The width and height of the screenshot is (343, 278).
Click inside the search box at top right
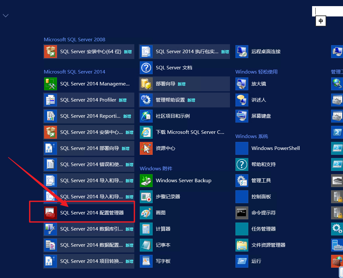(x=328, y=11)
